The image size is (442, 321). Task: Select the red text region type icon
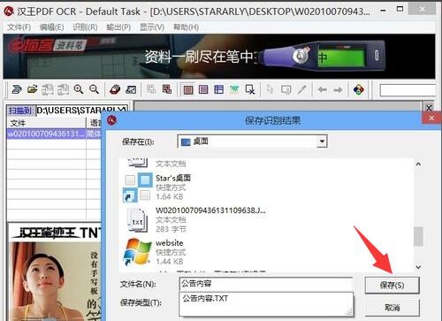(188, 89)
